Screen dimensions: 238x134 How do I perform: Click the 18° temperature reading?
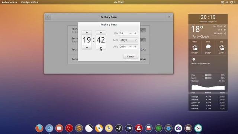coord(197,29)
